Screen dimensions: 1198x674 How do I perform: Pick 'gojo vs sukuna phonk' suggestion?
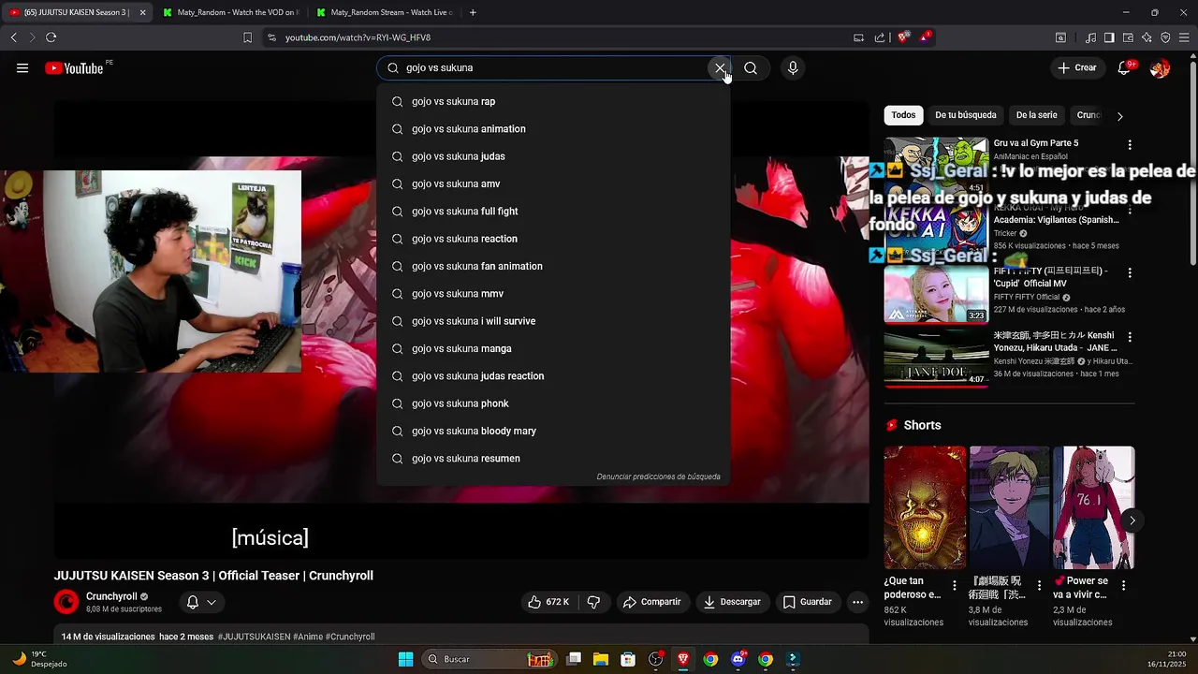[x=553, y=403]
